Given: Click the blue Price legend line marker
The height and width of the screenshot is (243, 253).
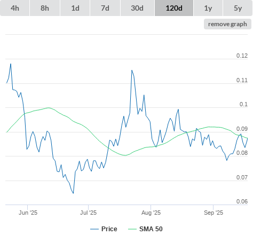Looking at the screenshot, I should point(94,229).
